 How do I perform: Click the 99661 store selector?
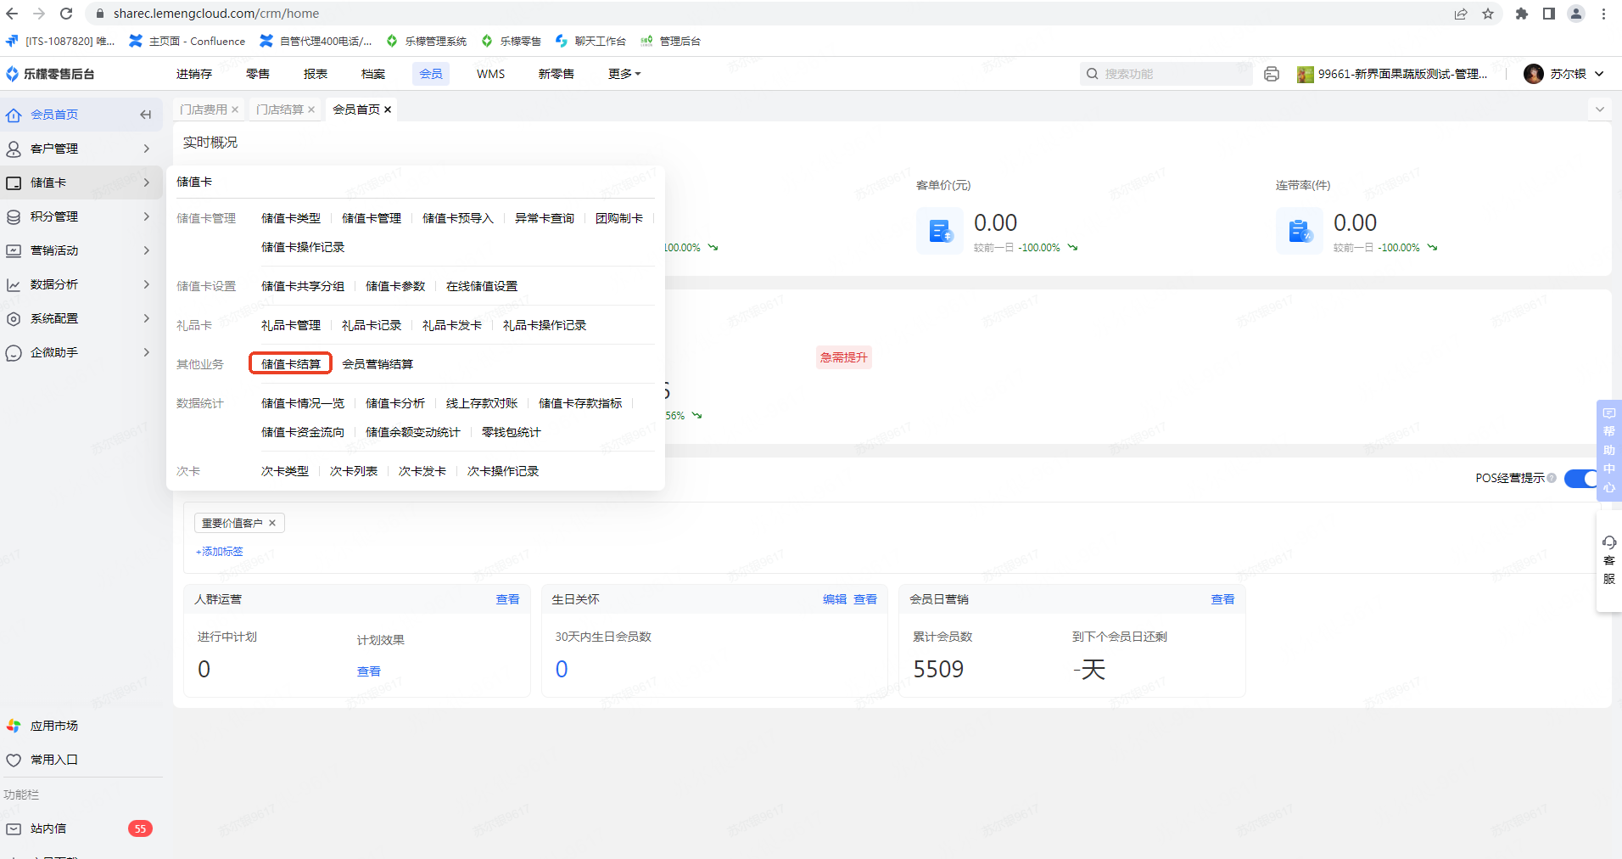point(1392,74)
